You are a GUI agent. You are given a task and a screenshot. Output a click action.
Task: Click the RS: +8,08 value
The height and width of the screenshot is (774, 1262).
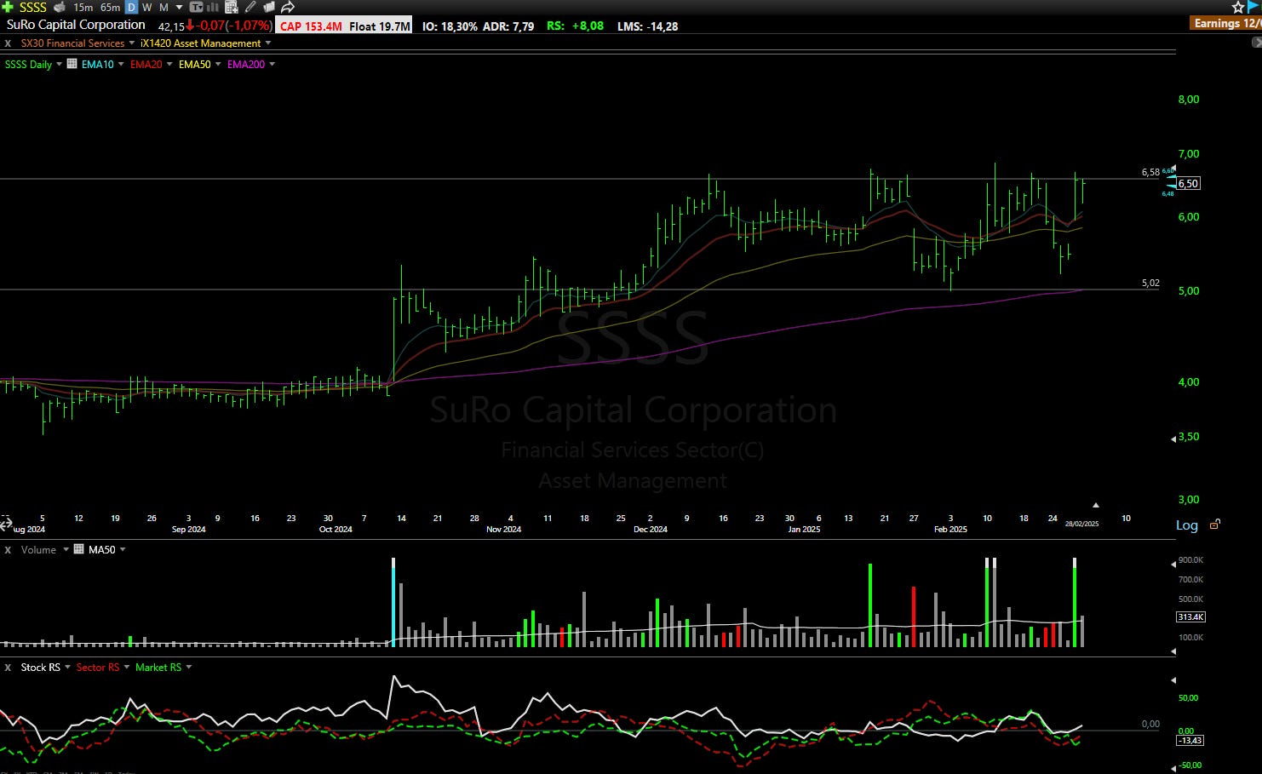[575, 26]
